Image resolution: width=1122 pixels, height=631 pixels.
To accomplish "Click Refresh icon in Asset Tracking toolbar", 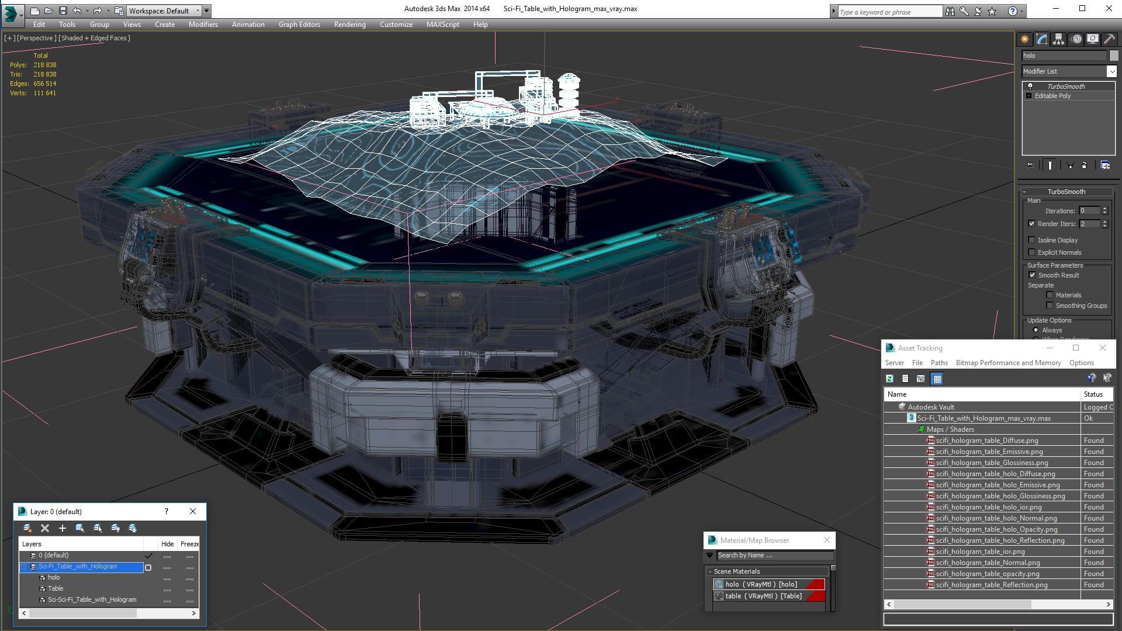I will (x=889, y=379).
